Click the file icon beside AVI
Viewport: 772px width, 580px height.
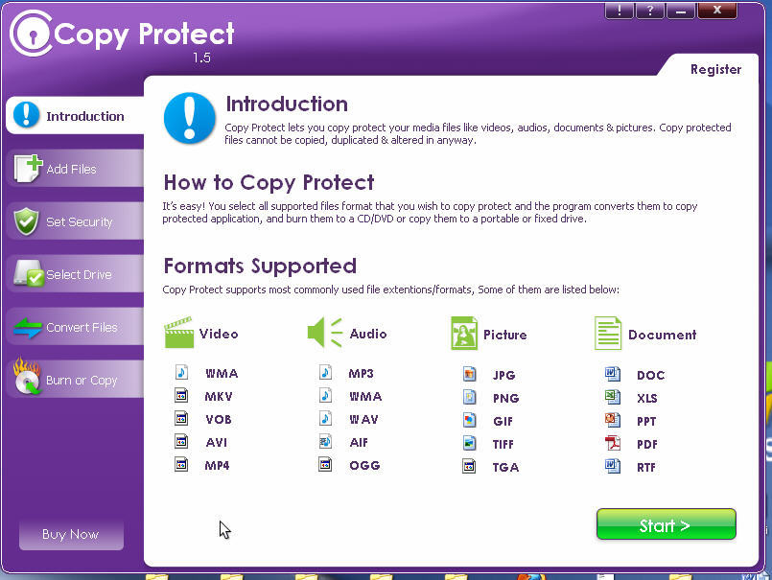[181, 441]
